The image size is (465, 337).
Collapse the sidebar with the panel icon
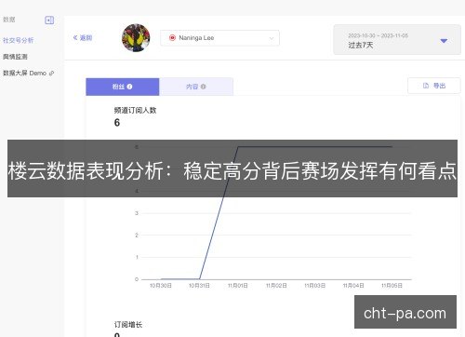click(x=49, y=20)
